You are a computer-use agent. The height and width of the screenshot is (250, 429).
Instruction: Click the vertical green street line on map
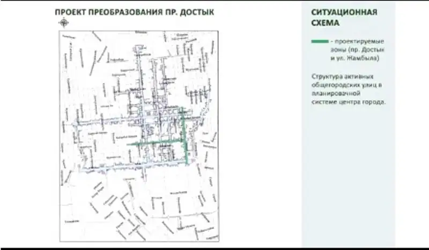(186, 139)
